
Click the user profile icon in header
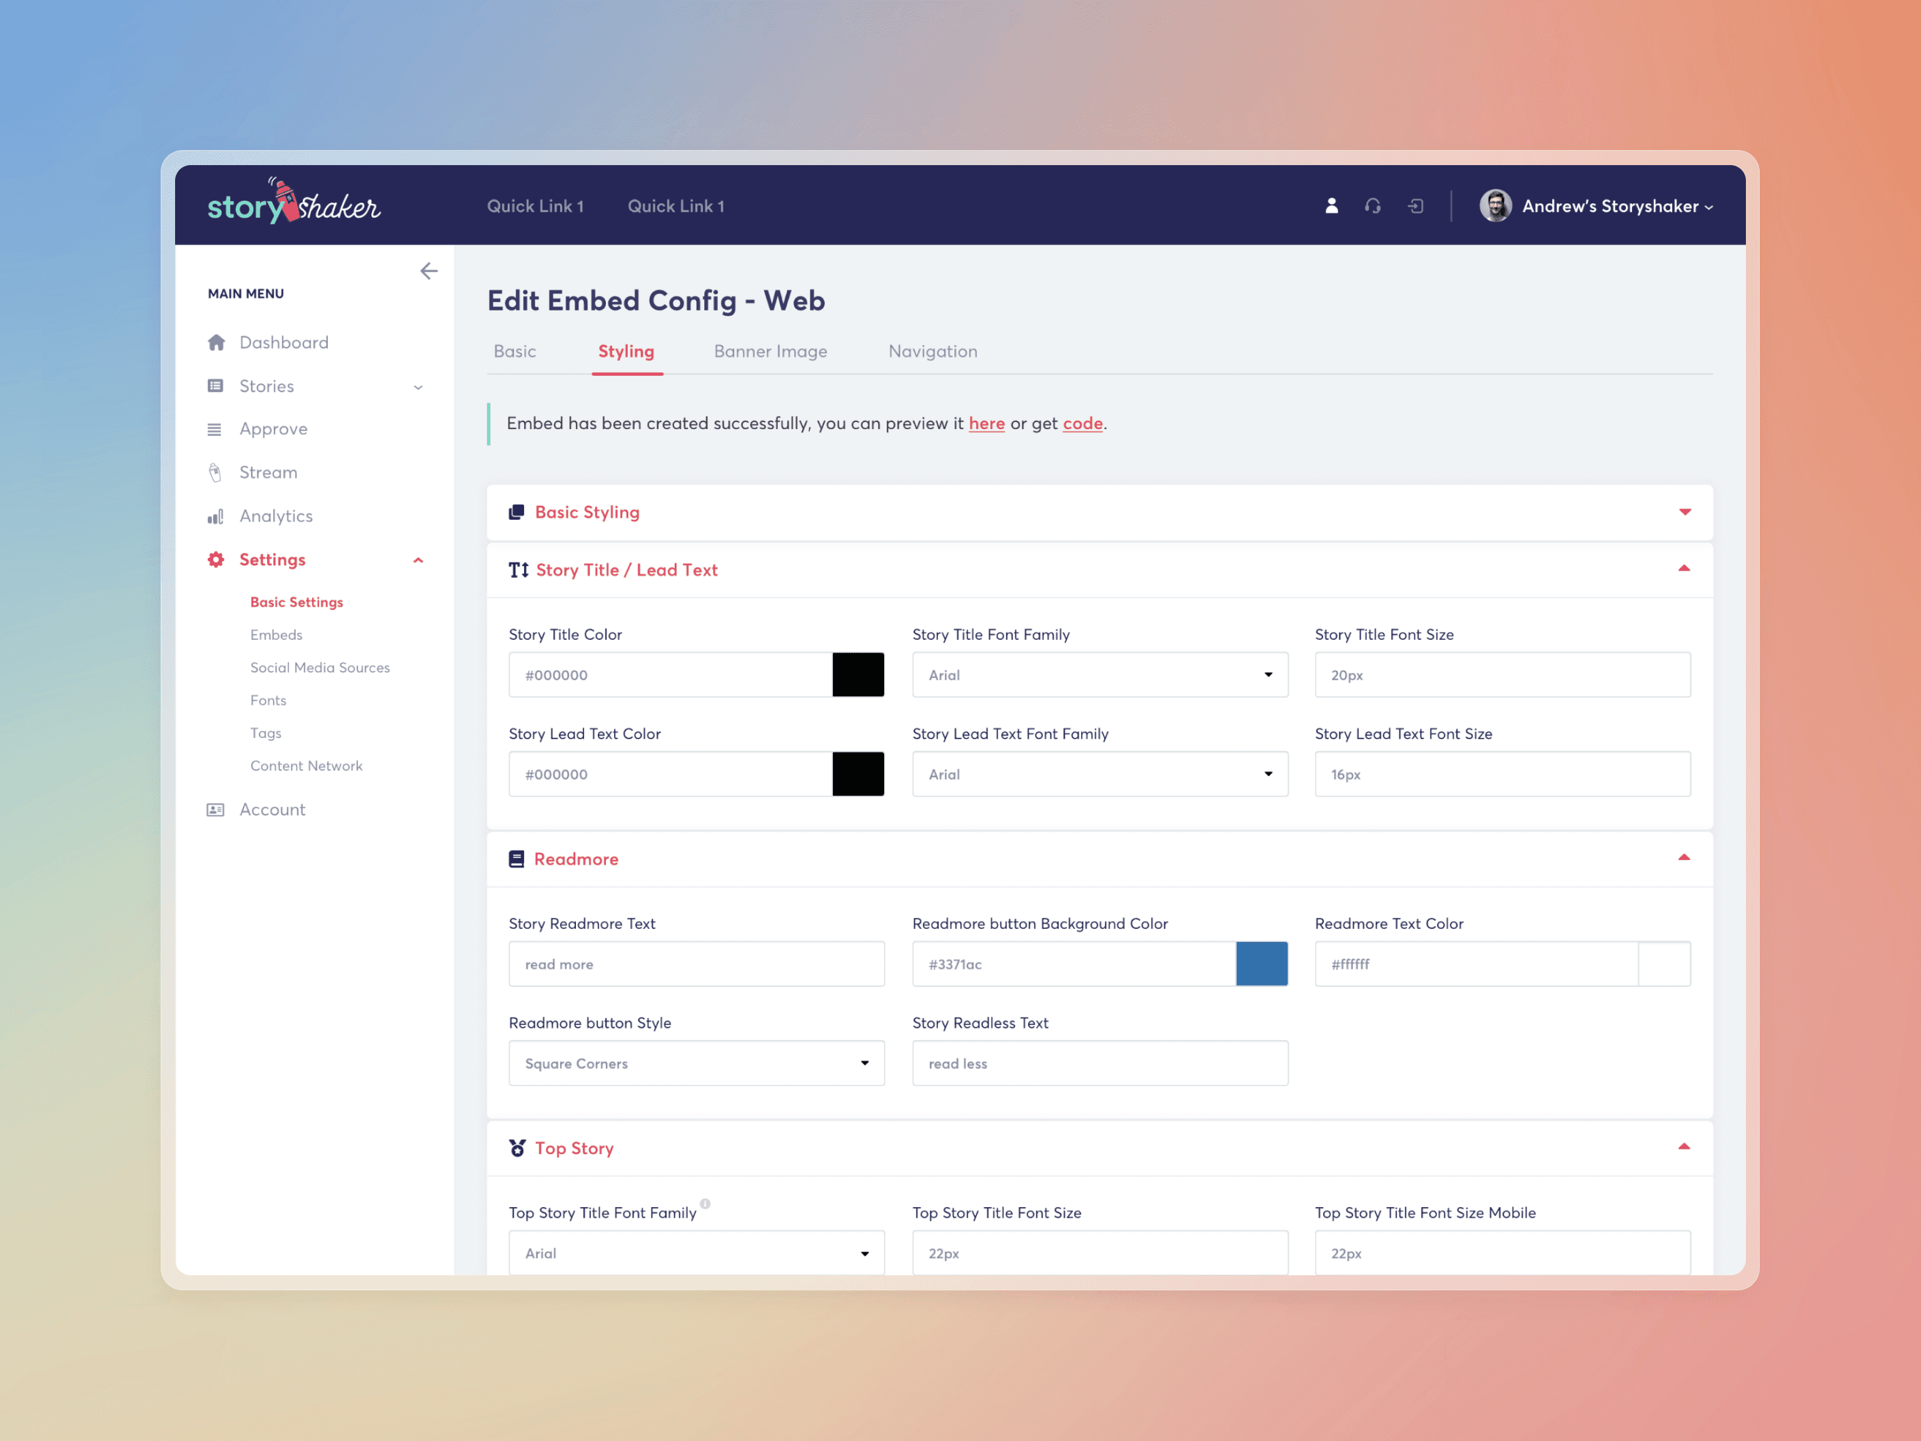point(1331,206)
